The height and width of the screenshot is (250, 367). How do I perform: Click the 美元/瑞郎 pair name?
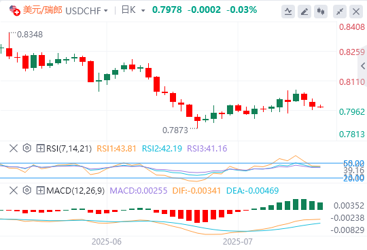(43, 10)
